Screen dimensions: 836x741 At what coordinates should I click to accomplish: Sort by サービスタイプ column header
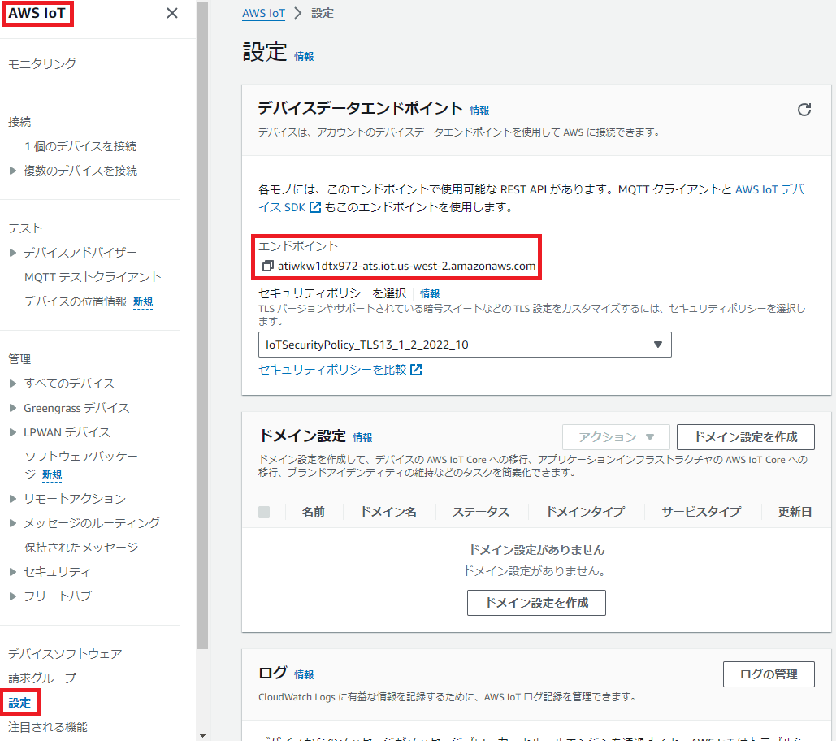[701, 512]
